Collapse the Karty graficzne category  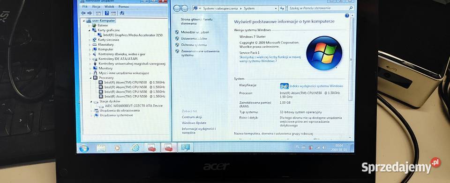(x=90, y=30)
